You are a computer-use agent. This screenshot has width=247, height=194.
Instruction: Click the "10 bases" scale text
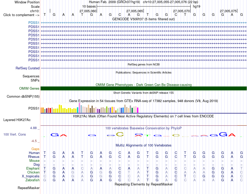pyautogui.click(x=89, y=6)
